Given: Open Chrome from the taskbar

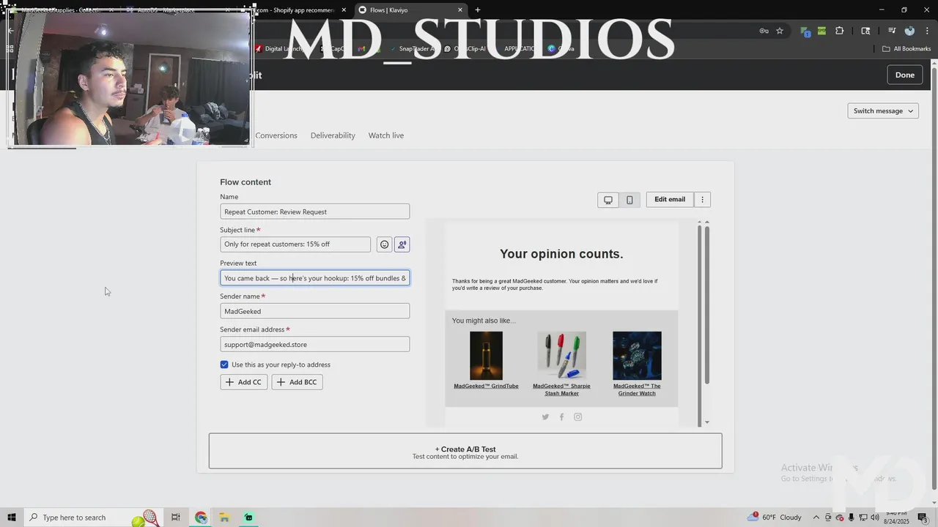Looking at the screenshot, I should (201, 517).
